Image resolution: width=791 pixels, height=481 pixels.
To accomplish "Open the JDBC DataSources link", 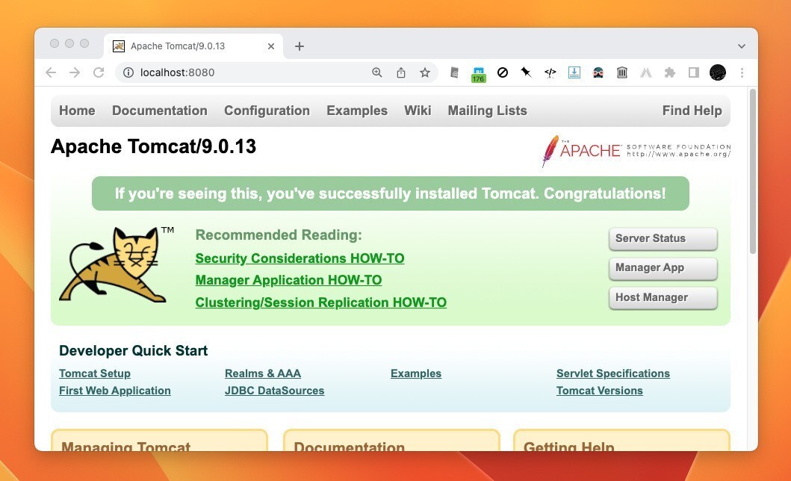I will pyautogui.click(x=274, y=391).
